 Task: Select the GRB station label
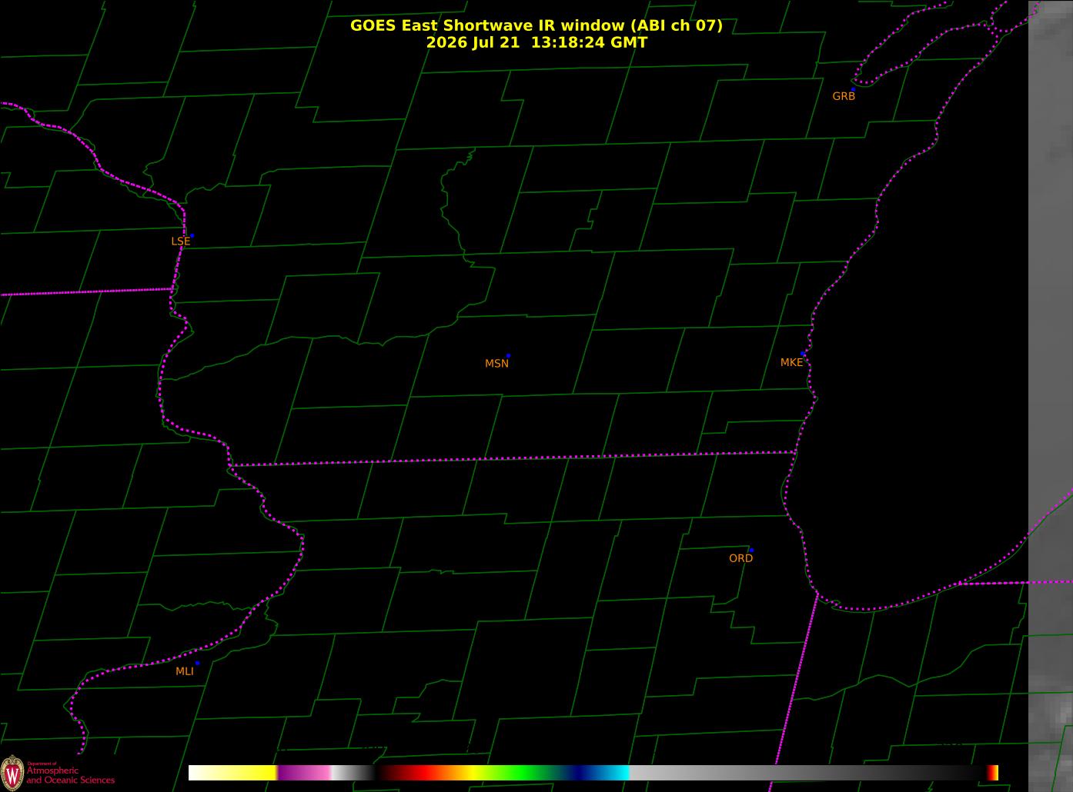(x=844, y=96)
